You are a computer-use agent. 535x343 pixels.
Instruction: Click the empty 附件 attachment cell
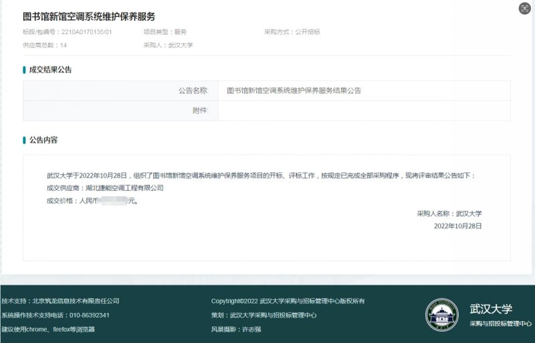(x=364, y=110)
